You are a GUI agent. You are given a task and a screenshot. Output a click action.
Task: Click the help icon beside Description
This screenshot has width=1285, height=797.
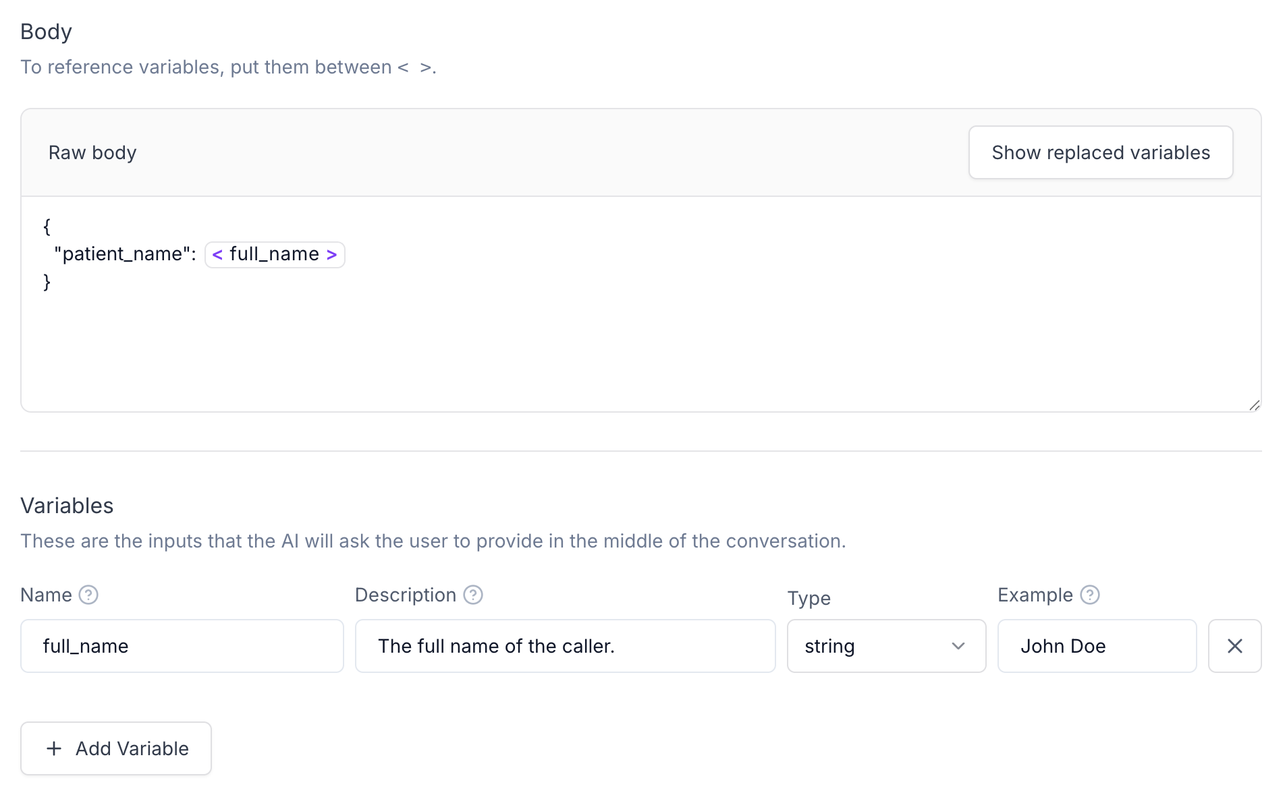click(x=473, y=595)
